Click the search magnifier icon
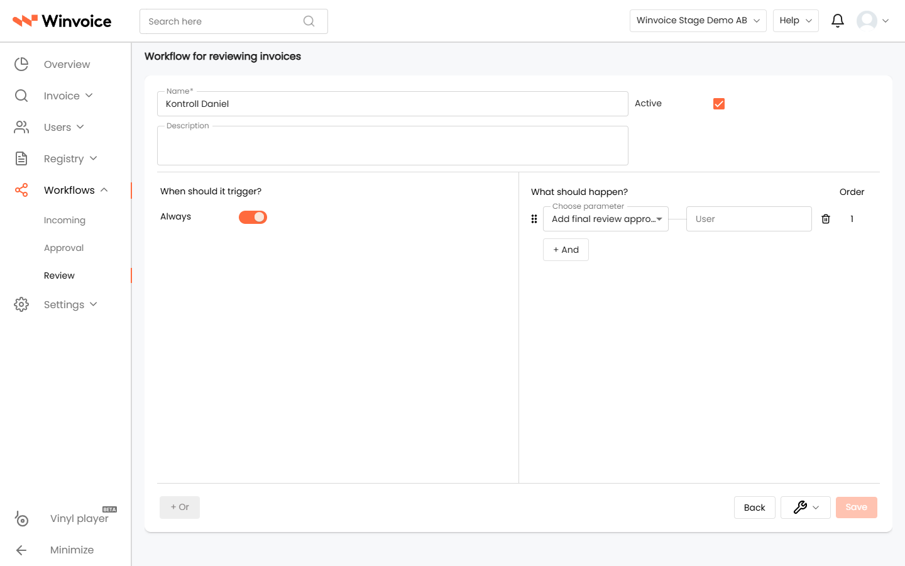 tap(309, 21)
